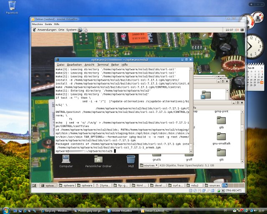Click the add gadget plus button in sidebar
The width and height of the screenshot is (267, 214).
point(251,4)
